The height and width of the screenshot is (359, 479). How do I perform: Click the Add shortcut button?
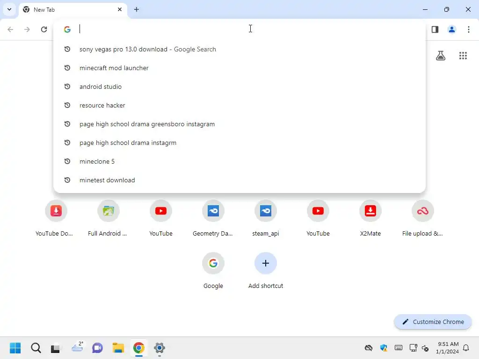click(x=266, y=271)
